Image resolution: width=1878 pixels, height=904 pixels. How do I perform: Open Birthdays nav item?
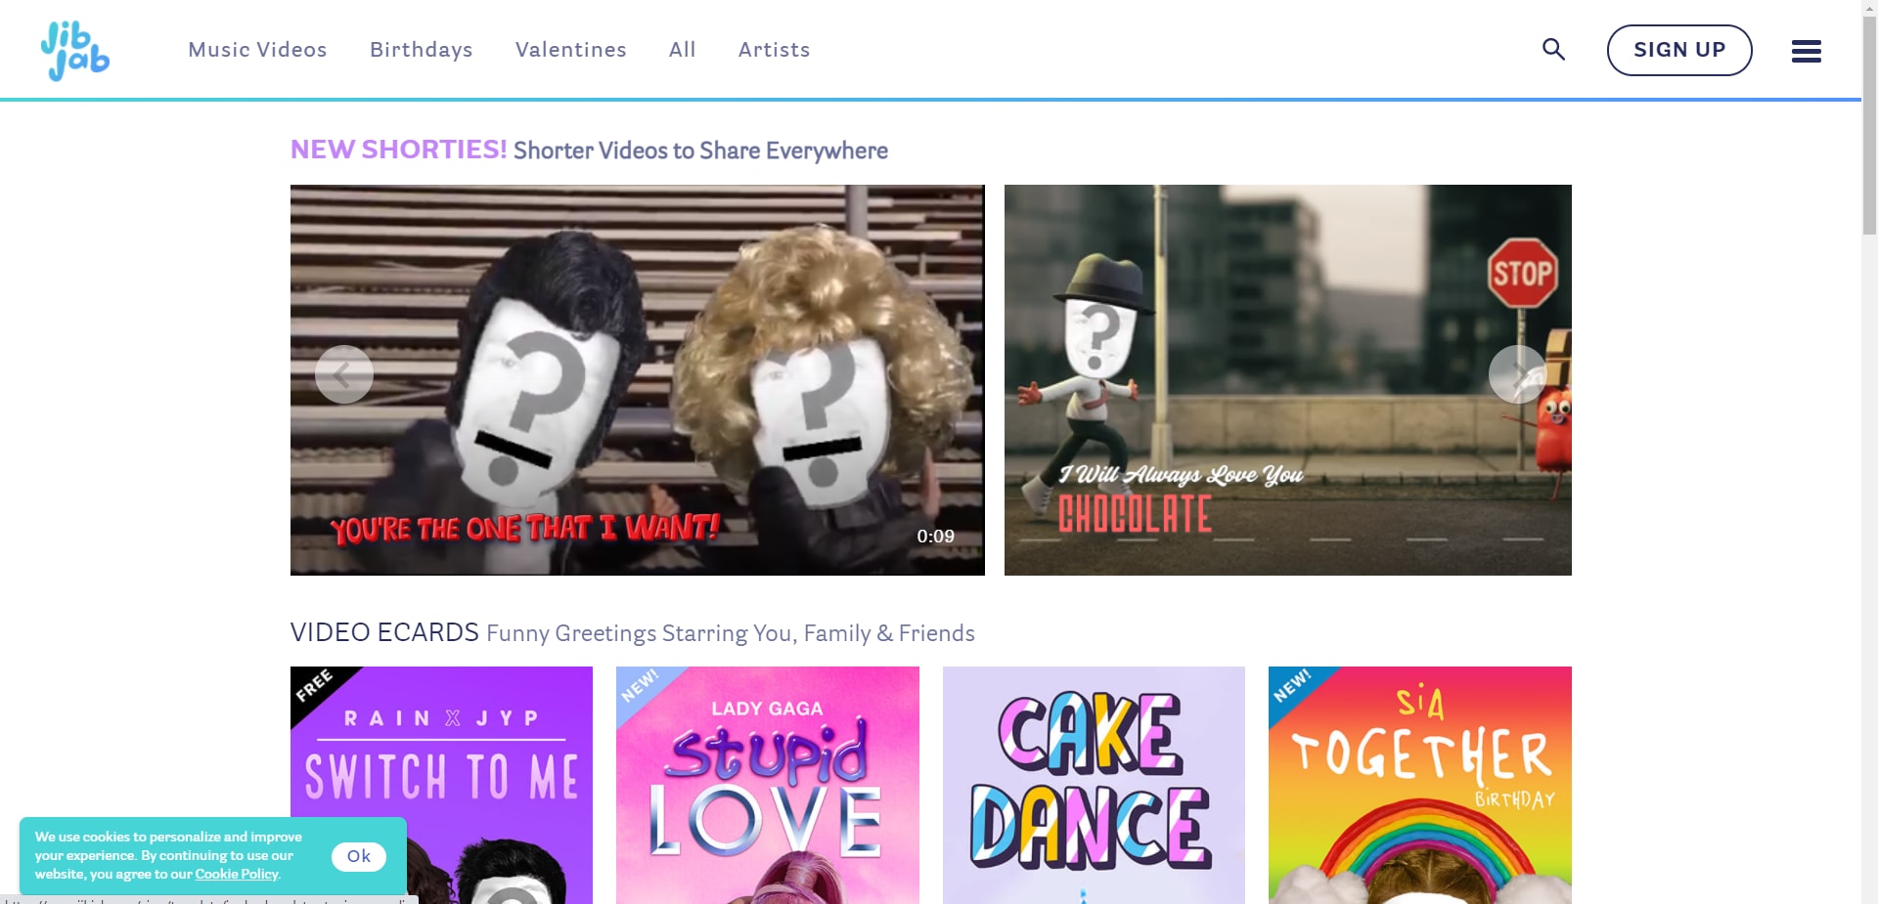(422, 50)
